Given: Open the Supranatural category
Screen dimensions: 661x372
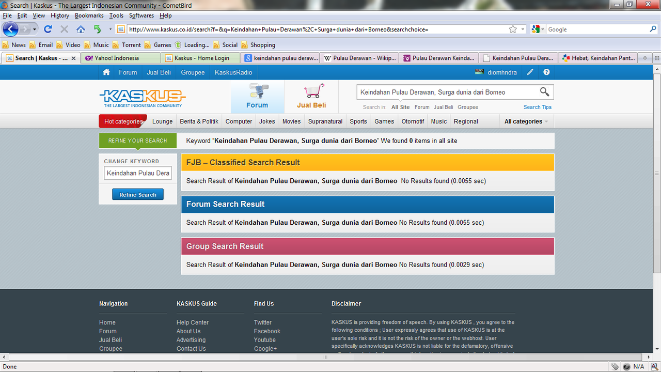Looking at the screenshot, I should coord(325,121).
